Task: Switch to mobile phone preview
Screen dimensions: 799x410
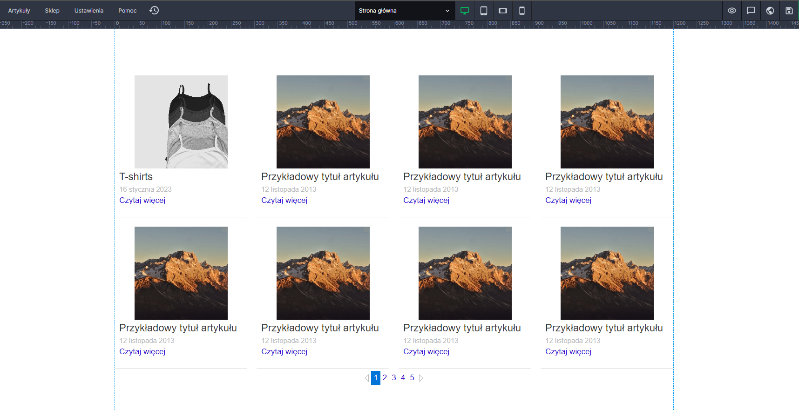Action: [x=522, y=11]
